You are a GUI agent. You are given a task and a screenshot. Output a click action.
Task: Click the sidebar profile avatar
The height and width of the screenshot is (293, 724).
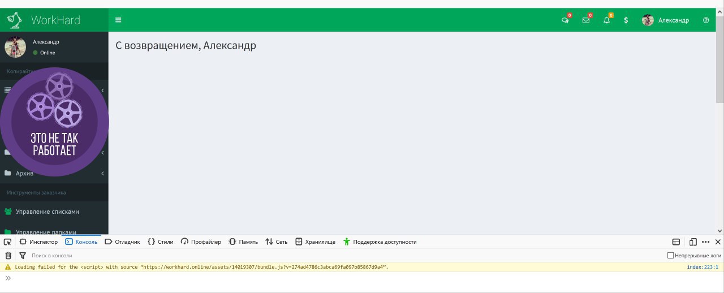pyautogui.click(x=15, y=47)
